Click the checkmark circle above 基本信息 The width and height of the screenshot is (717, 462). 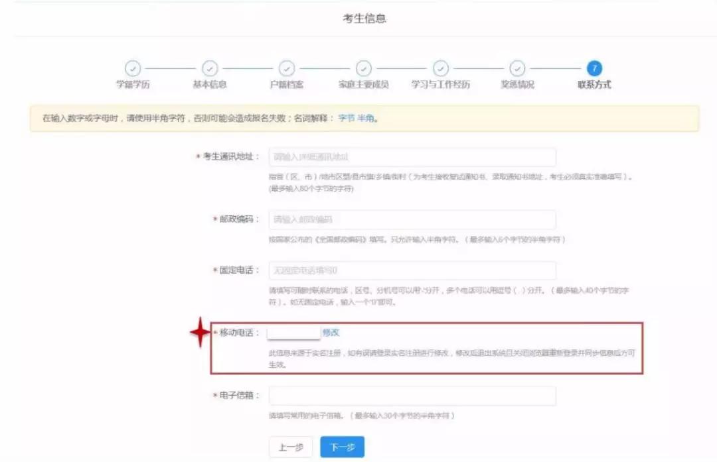[x=210, y=68]
